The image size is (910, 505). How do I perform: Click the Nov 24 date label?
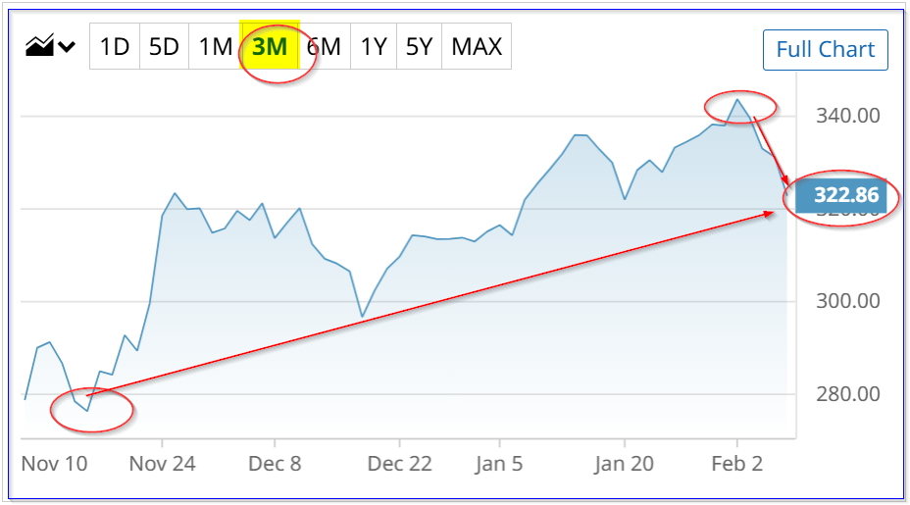(163, 463)
